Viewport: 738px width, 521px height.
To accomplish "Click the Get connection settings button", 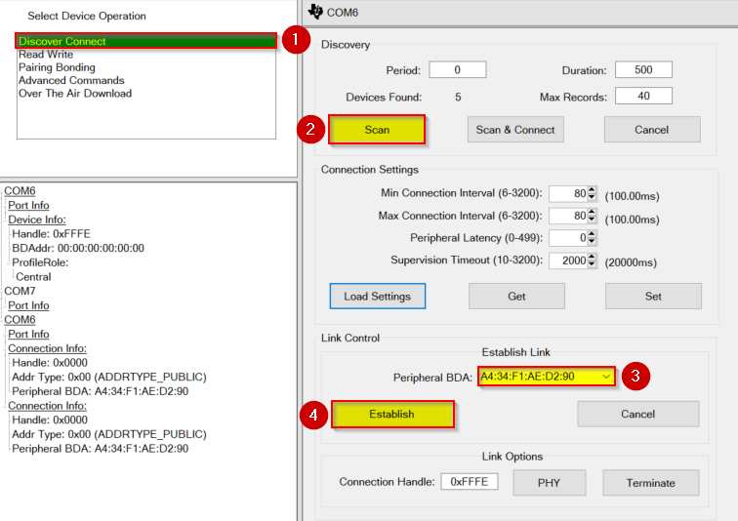I will pos(516,297).
